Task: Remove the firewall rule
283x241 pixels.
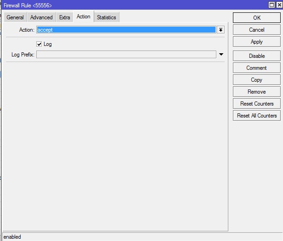Action: click(257, 92)
